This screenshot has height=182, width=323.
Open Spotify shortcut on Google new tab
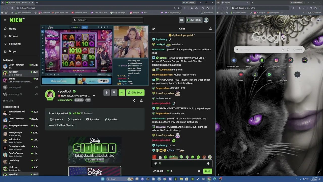pyautogui.click(x=269, y=75)
